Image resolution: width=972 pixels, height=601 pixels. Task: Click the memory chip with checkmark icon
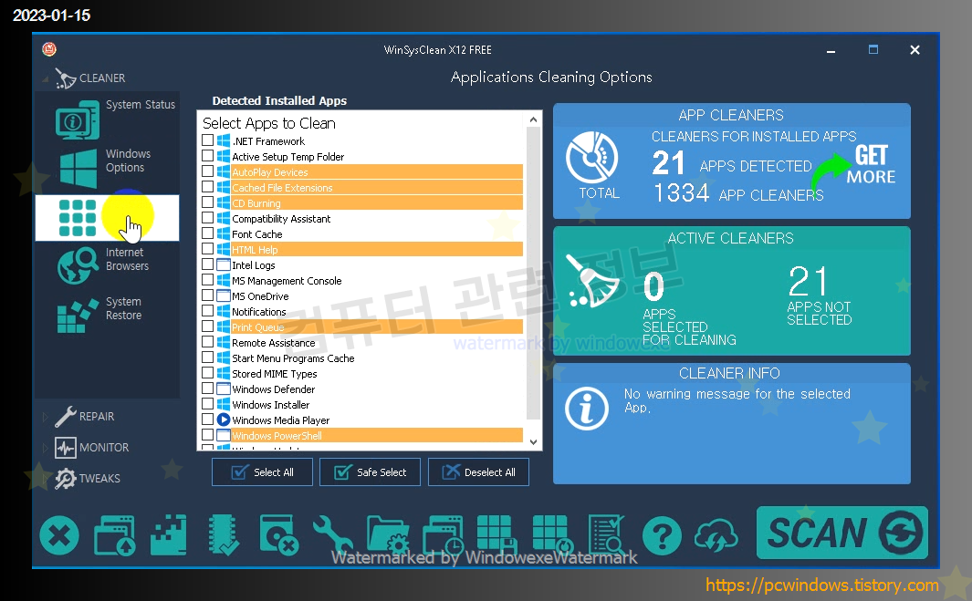pyautogui.click(x=224, y=534)
